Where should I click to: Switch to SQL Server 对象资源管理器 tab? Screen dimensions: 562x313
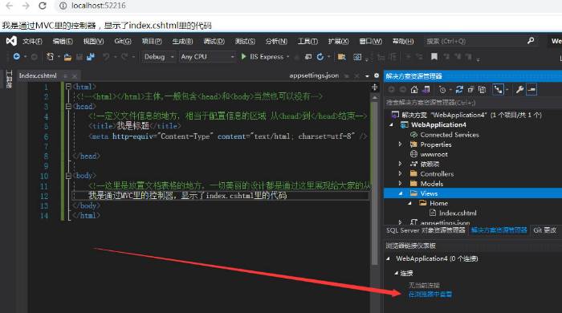click(x=426, y=230)
